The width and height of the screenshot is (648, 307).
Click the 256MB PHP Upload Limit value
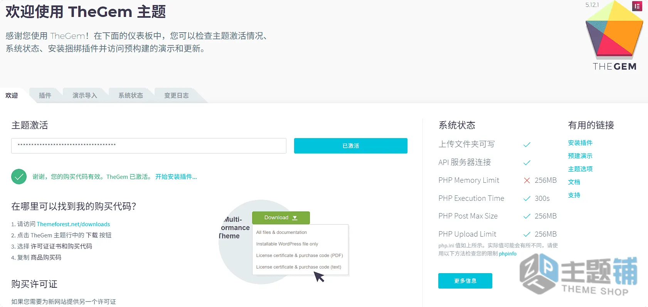tap(545, 234)
